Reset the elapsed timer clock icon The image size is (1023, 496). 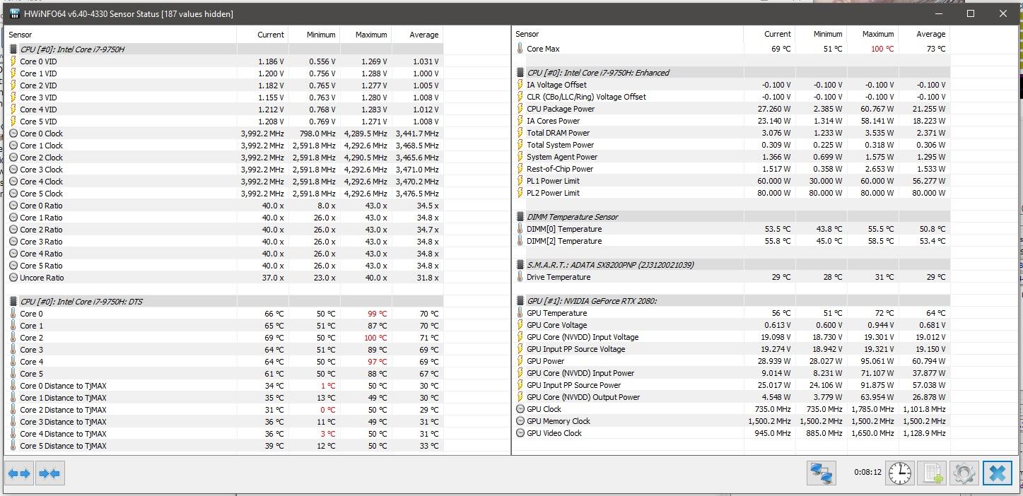point(900,473)
